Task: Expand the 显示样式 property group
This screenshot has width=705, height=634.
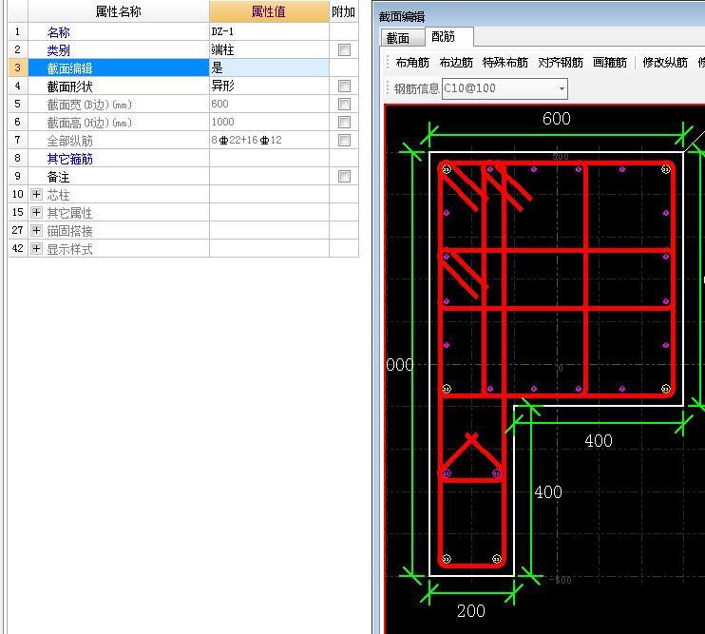Action: point(36,248)
